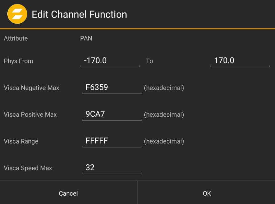Click the yellow app logo icon

pos(17,14)
